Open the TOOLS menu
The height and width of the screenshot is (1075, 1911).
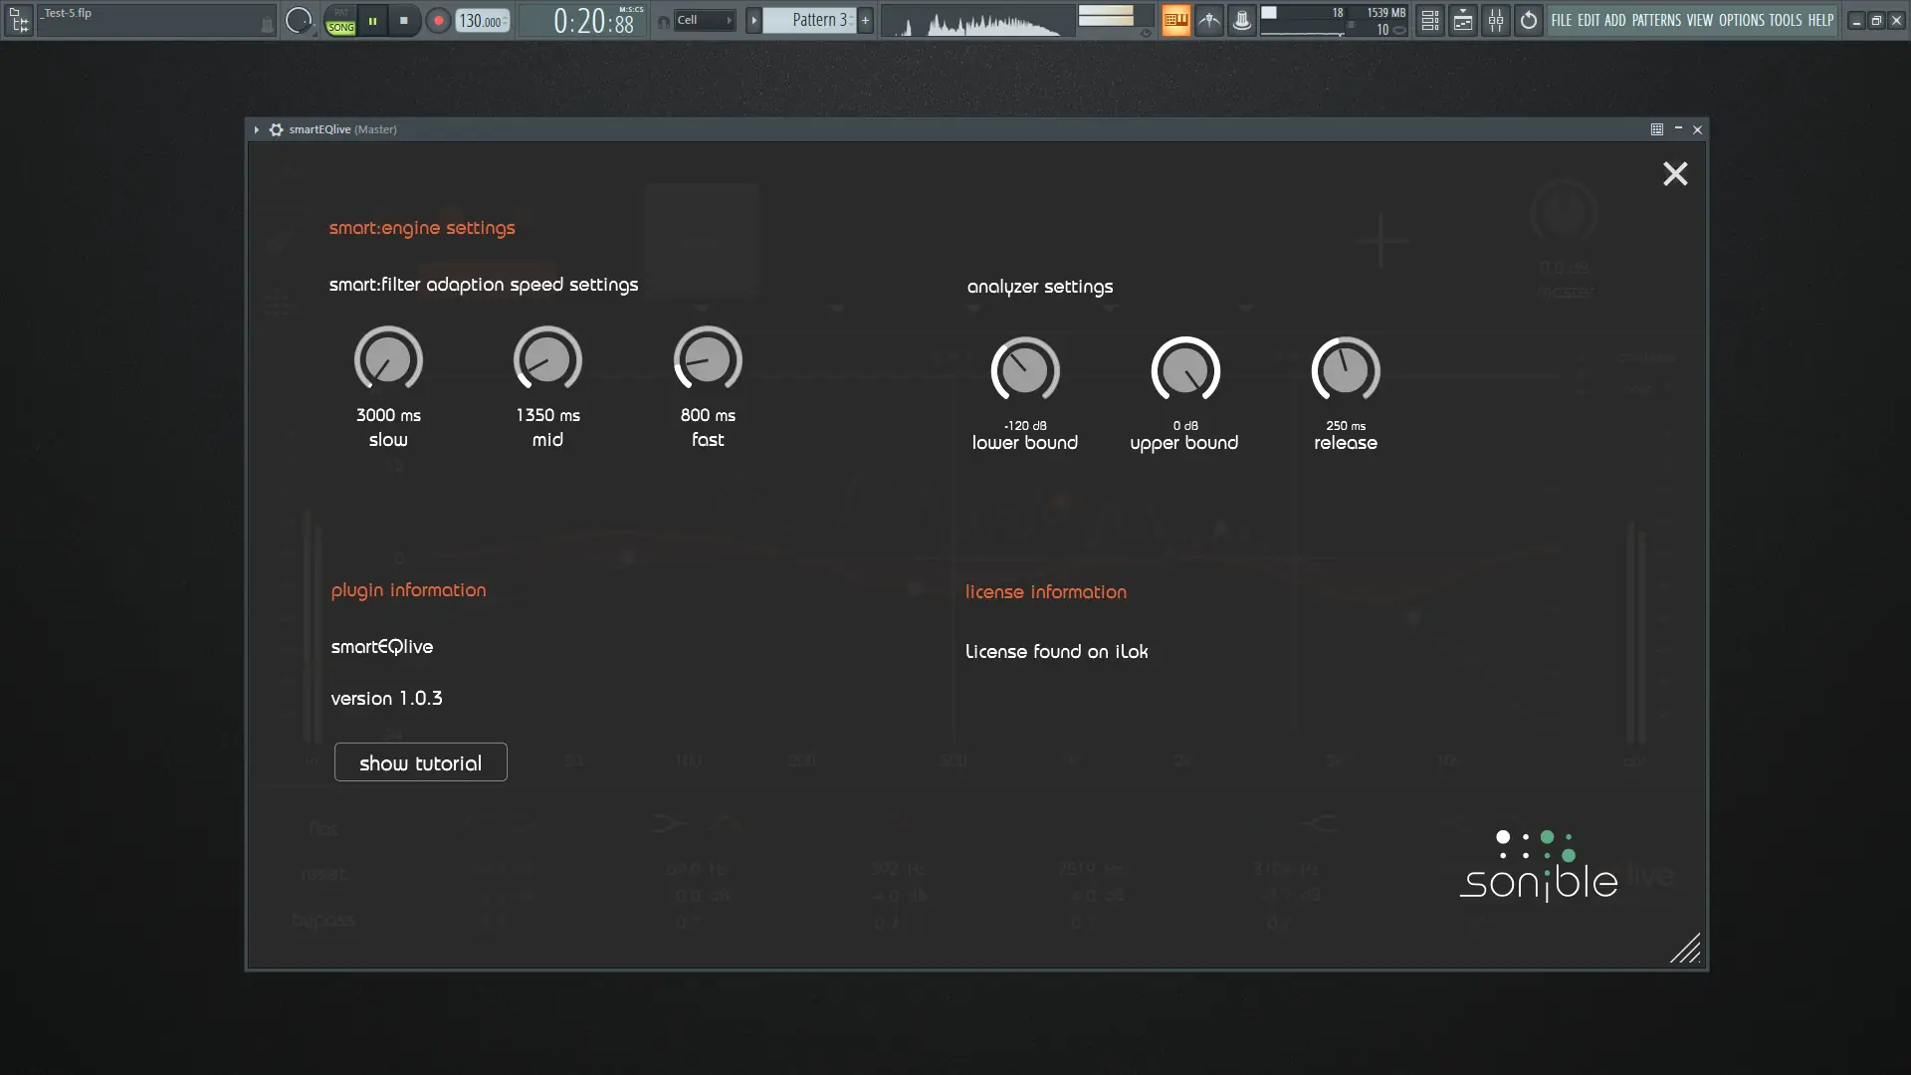pos(1785,20)
